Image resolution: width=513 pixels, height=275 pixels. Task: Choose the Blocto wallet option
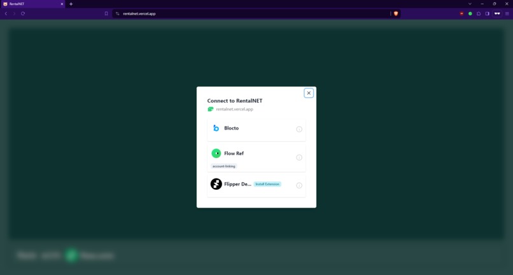[x=256, y=130]
